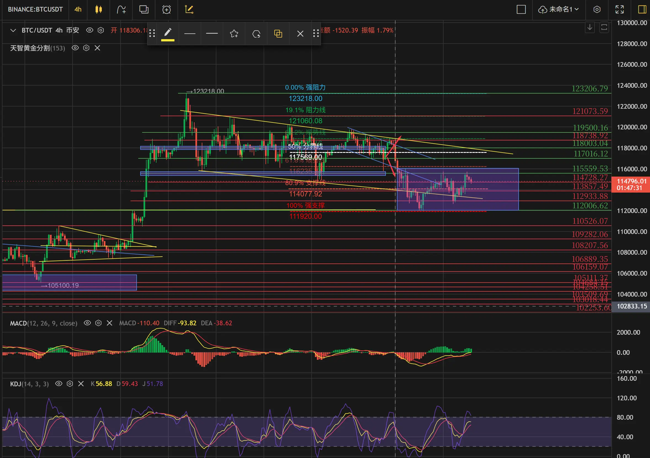Open the multi-chart layout icon
650x458 pixels.
coord(144,9)
